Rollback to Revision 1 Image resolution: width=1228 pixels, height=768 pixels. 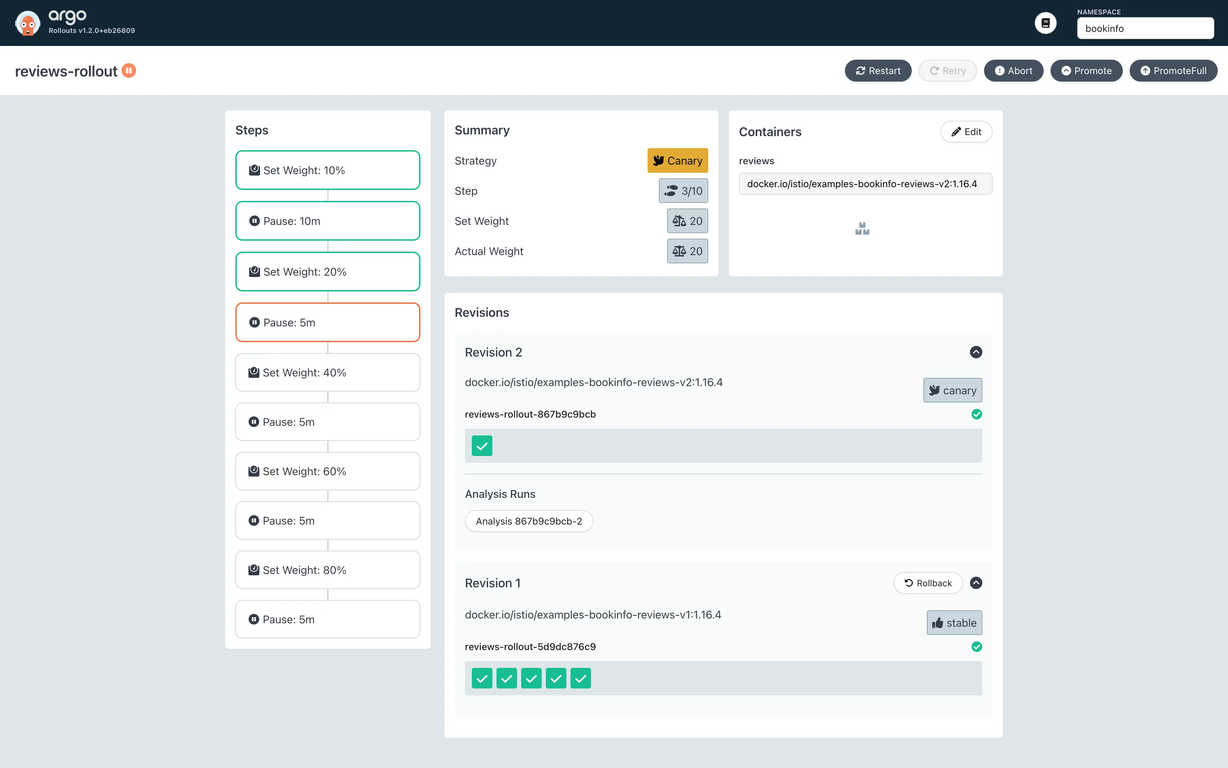click(928, 583)
